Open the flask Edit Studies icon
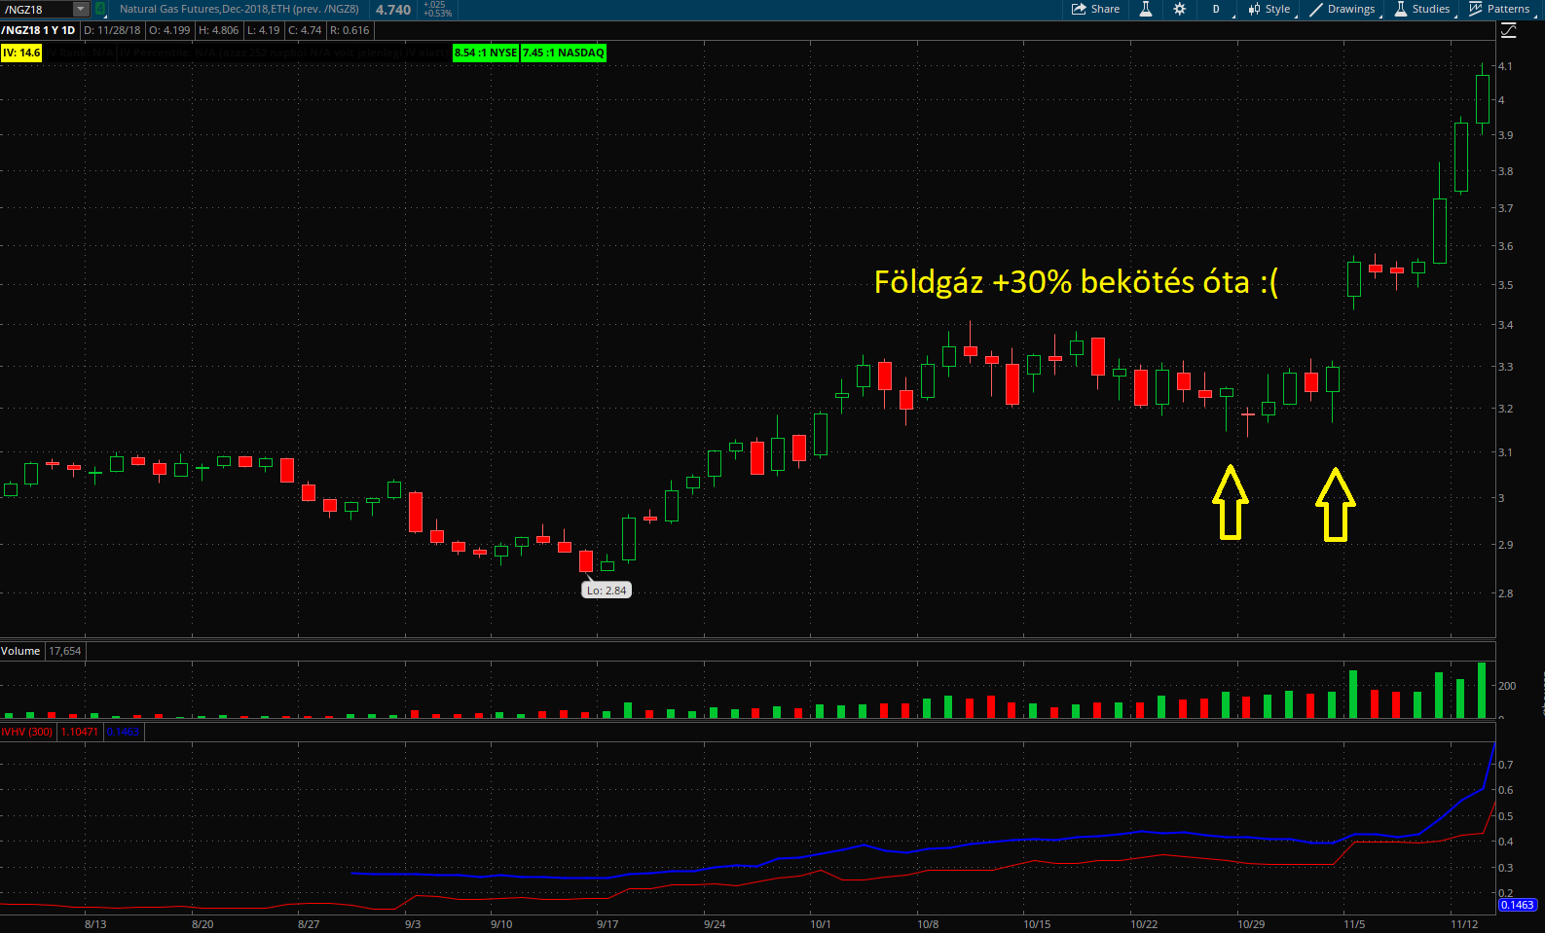 tap(1146, 9)
